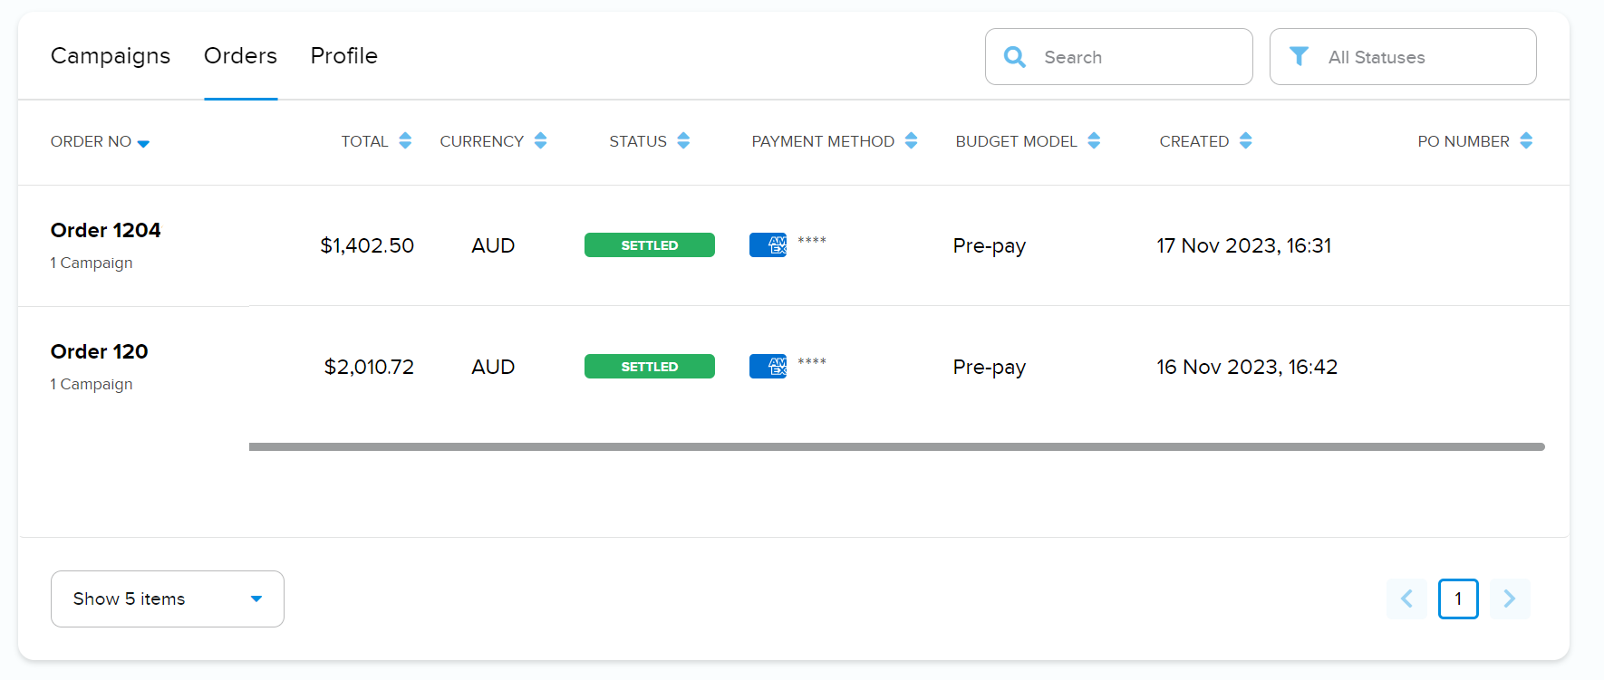This screenshot has height=680, width=1604.
Task: Click the filter funnel icon
Action: 1299,56
